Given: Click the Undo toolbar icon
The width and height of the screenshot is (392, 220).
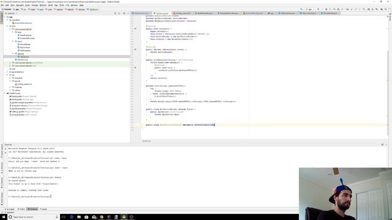Looking at the screenshot, I should point(364,9).
